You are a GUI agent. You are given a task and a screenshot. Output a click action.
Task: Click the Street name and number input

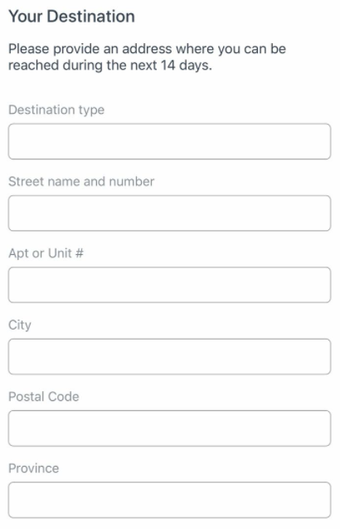169,213
